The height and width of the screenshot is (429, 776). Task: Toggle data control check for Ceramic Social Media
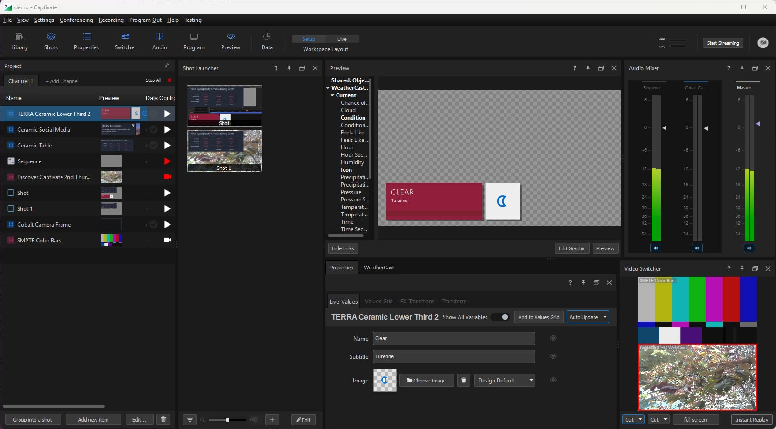coord(153,129)
